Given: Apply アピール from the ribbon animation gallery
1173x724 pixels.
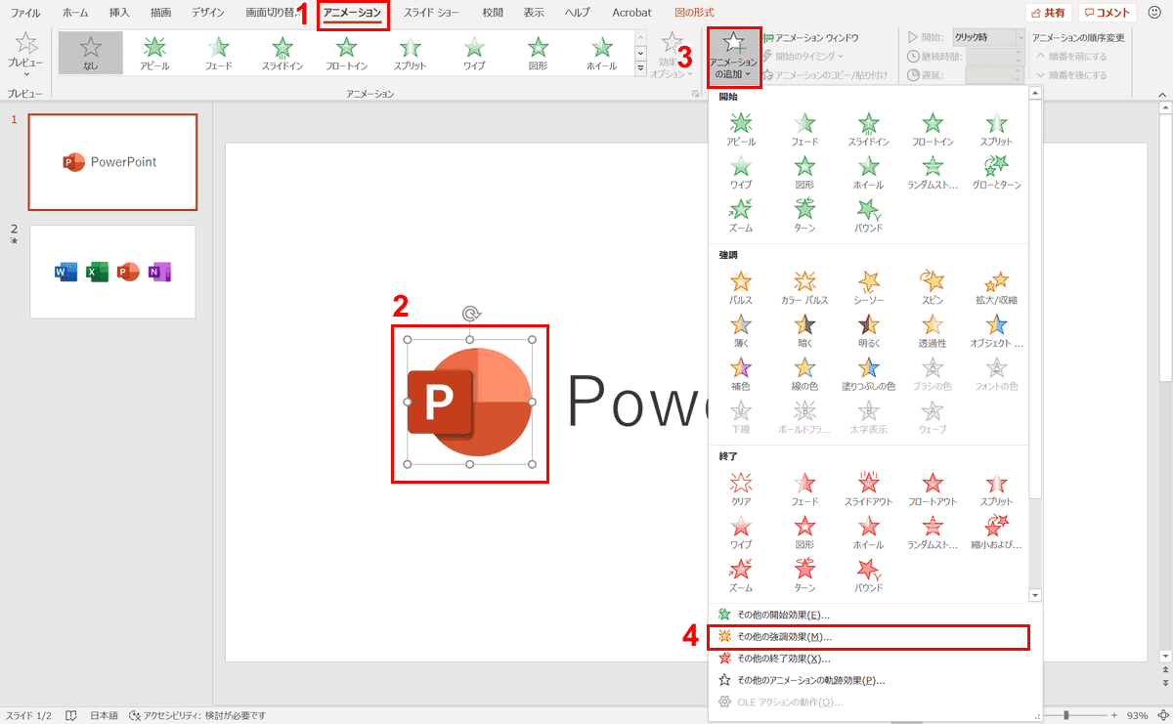Looking at the screenshot, I should click(x=153, y=53).
